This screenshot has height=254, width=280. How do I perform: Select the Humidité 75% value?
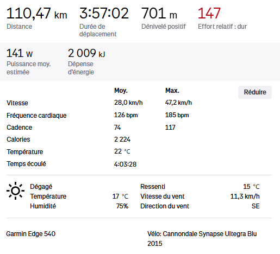(x=122, y=206)
